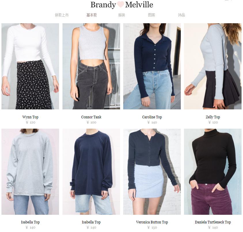Open the black Daniela Turtleneck Top image

212,172
